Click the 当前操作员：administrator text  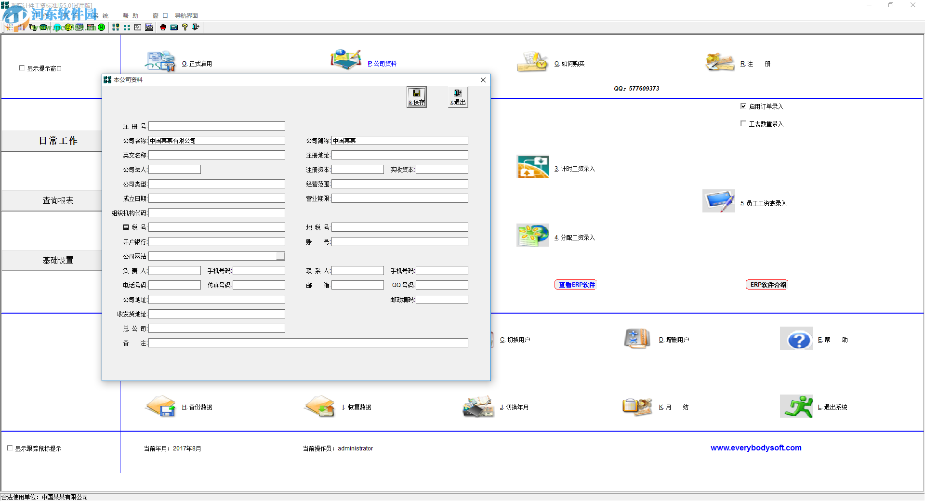pyautogui.click(x=338, y=448)
